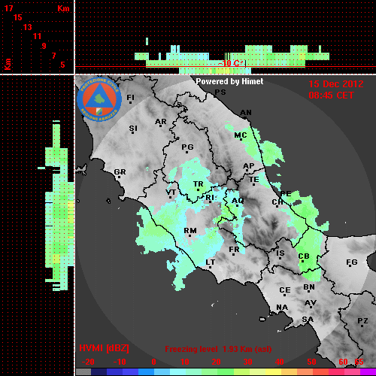Click the RI city label
This screenshot has height=376, width=376.
point(210,198)
